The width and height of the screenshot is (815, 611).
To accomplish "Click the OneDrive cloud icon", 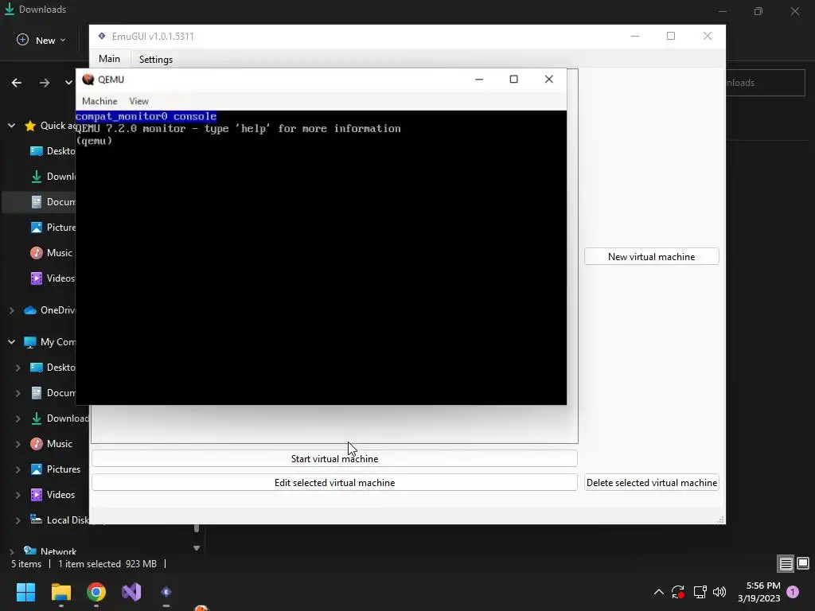I will [30, 310].
